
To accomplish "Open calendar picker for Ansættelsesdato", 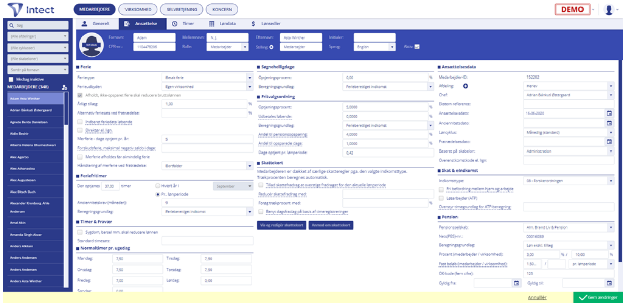I will tap(609, 113).
